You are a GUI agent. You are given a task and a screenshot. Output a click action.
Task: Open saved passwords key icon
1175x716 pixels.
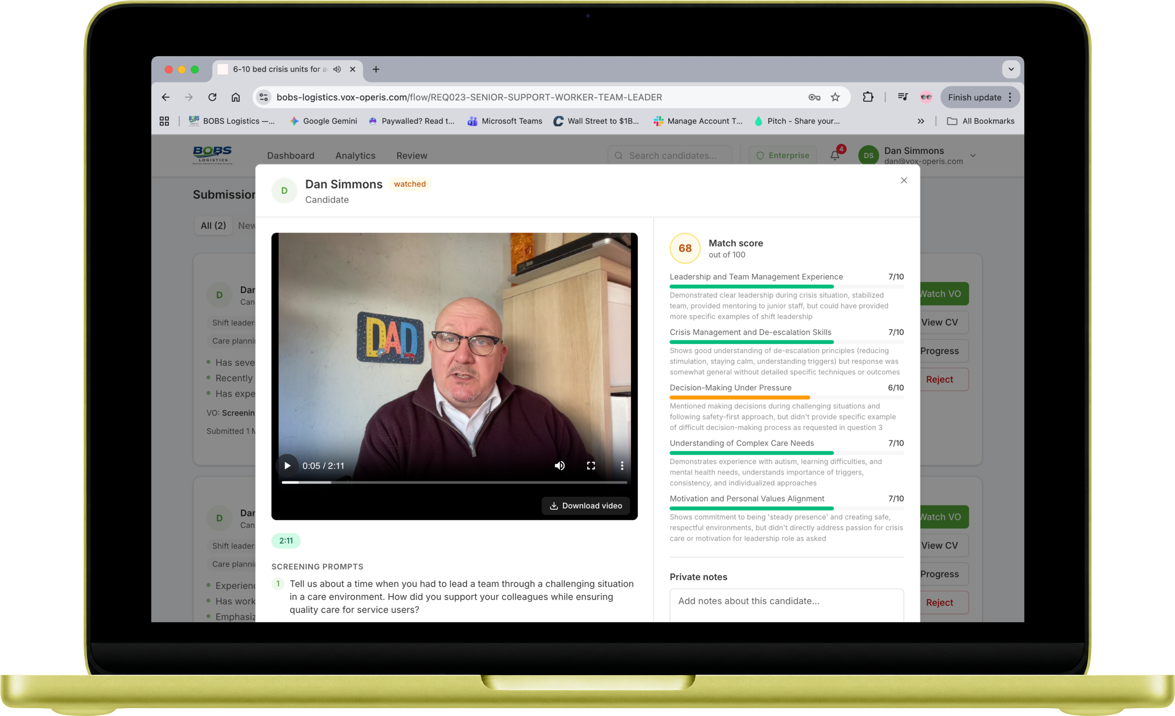click(x=814, y=97)
